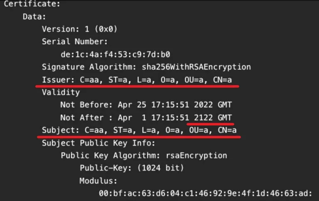Click the "Version: 1 (0x0)" text

coord(80,29)
